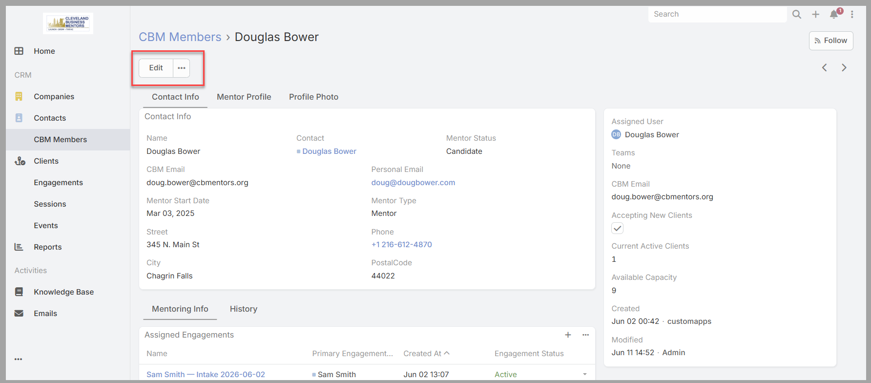This screenshot has height=383, width=871.
Task: Click the Cleveland Business Mentors logo
Action: point(68,23)
